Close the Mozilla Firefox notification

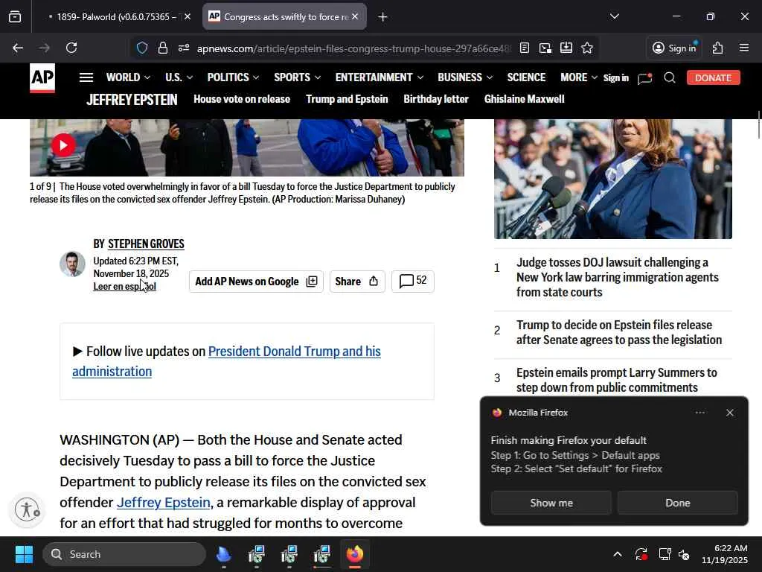click(730, 413)
